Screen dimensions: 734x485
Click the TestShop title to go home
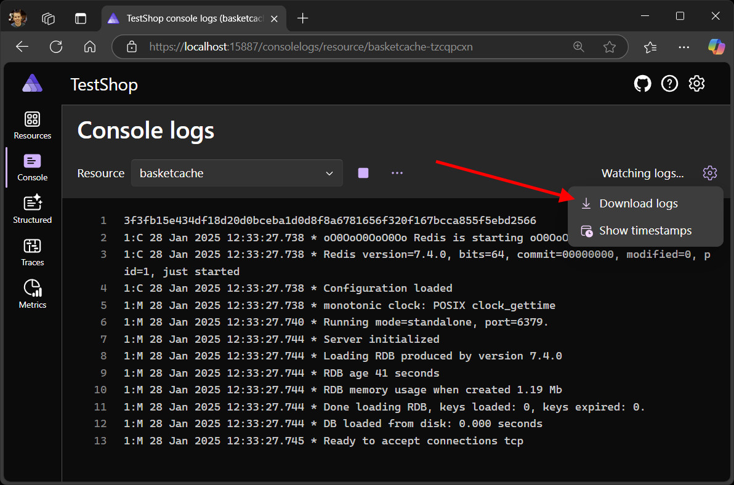103,84
